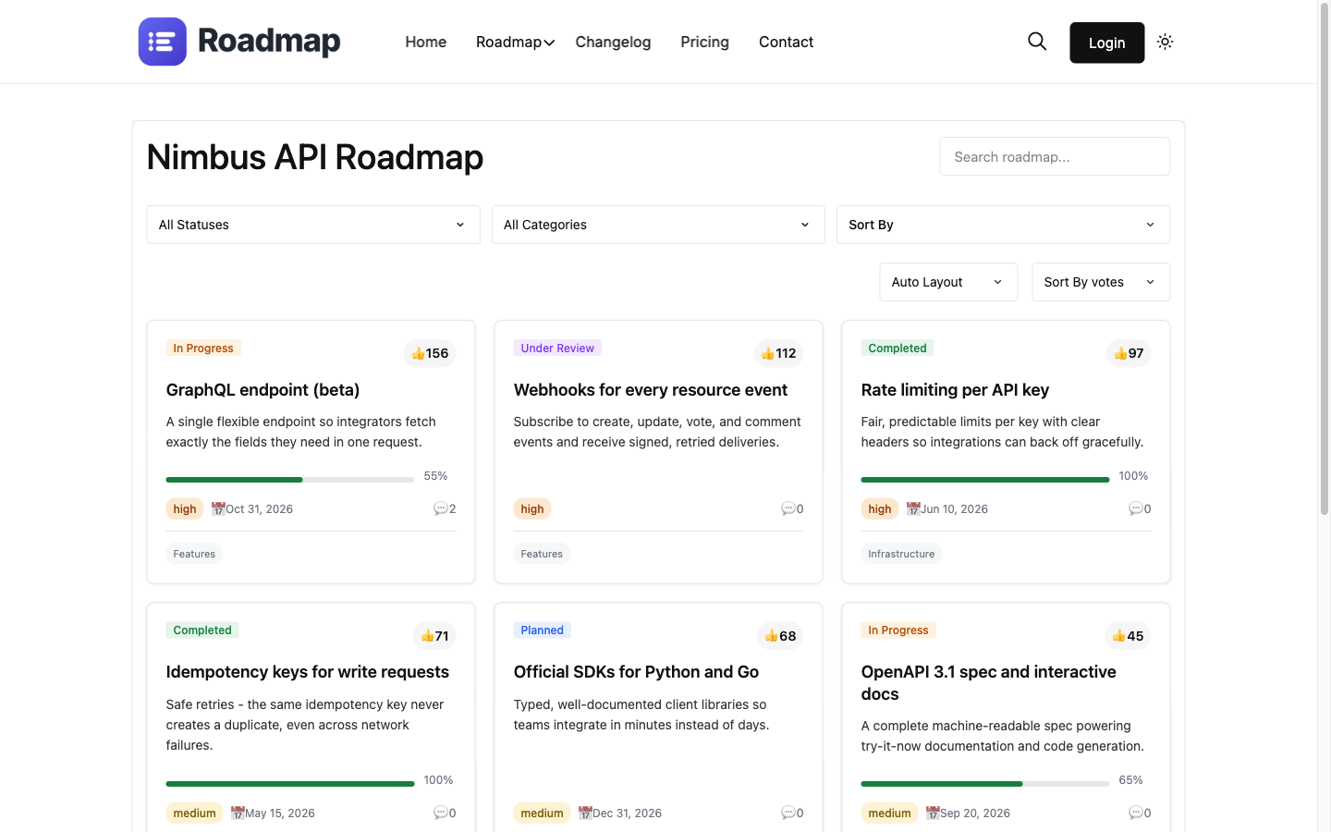
Task: Open OpenAPI 3.1 spec and interactive docs
Action: tap(989, 683)
